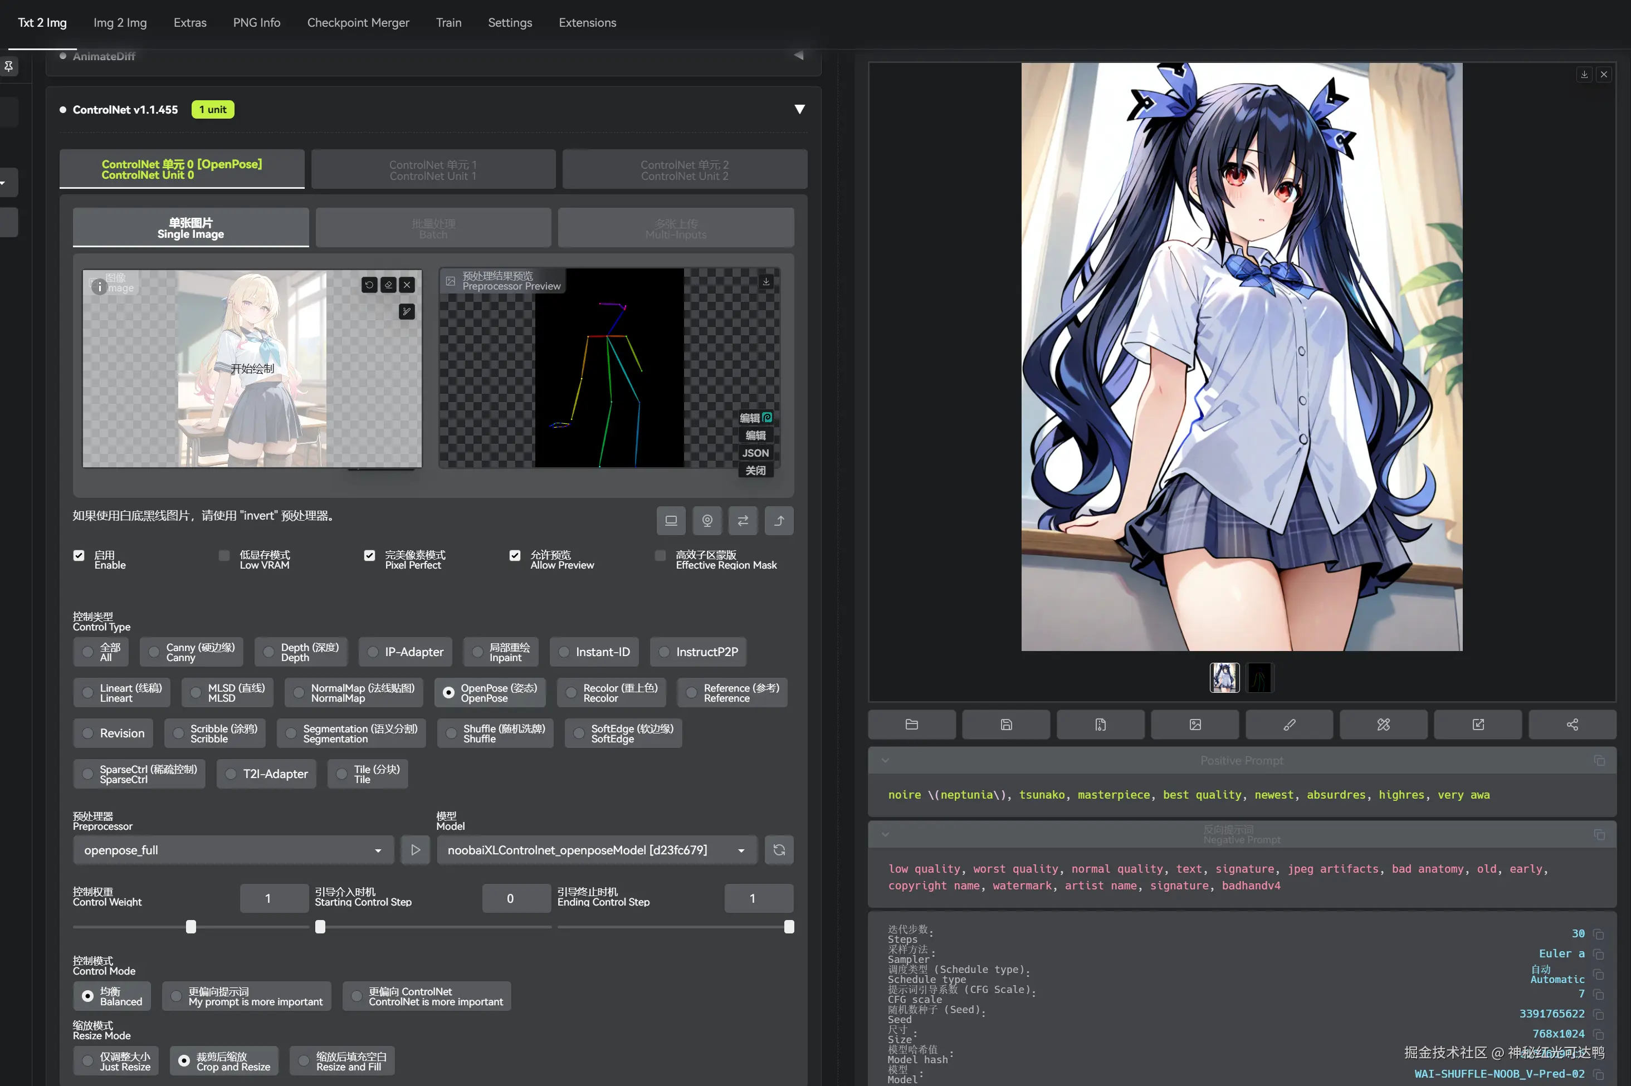Screen dimensions: 1631x1086
Task: Remove the ControlNet input image with the X icon
Action: click(x=407, y=285)
